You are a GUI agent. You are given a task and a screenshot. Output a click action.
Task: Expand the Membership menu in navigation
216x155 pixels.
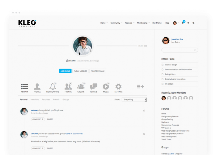point(143,23)
